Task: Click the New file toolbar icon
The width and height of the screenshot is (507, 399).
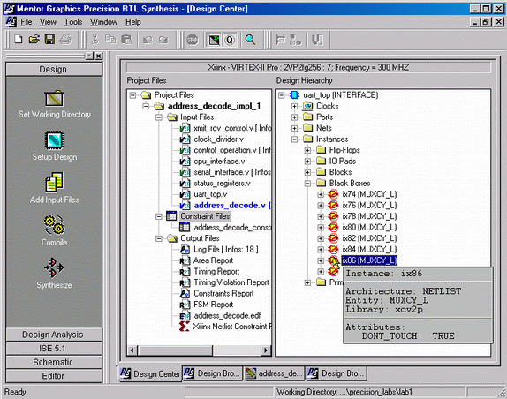Action: (18, 40)
